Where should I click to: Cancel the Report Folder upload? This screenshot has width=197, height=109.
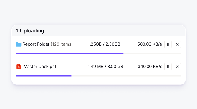coord(177,44)
